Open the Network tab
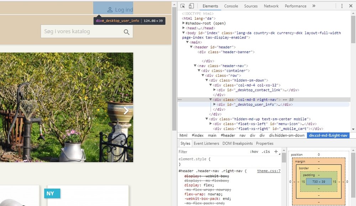 click(271, 6)
